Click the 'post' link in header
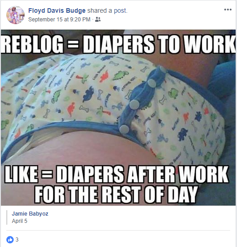The height and width of the screenshot is (247, 237). 121,10
